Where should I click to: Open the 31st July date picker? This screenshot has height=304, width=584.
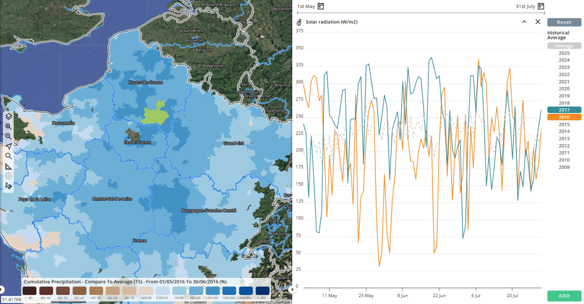541,6
